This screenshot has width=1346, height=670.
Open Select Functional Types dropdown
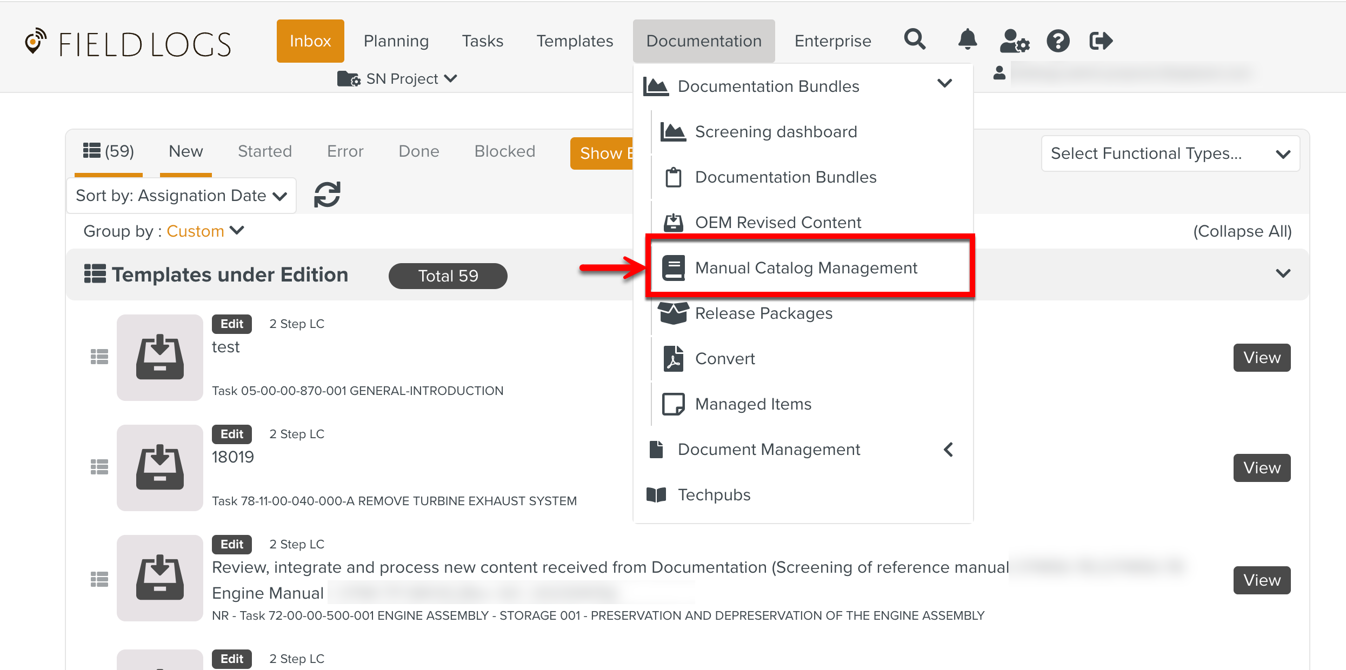coord(1170,154)
